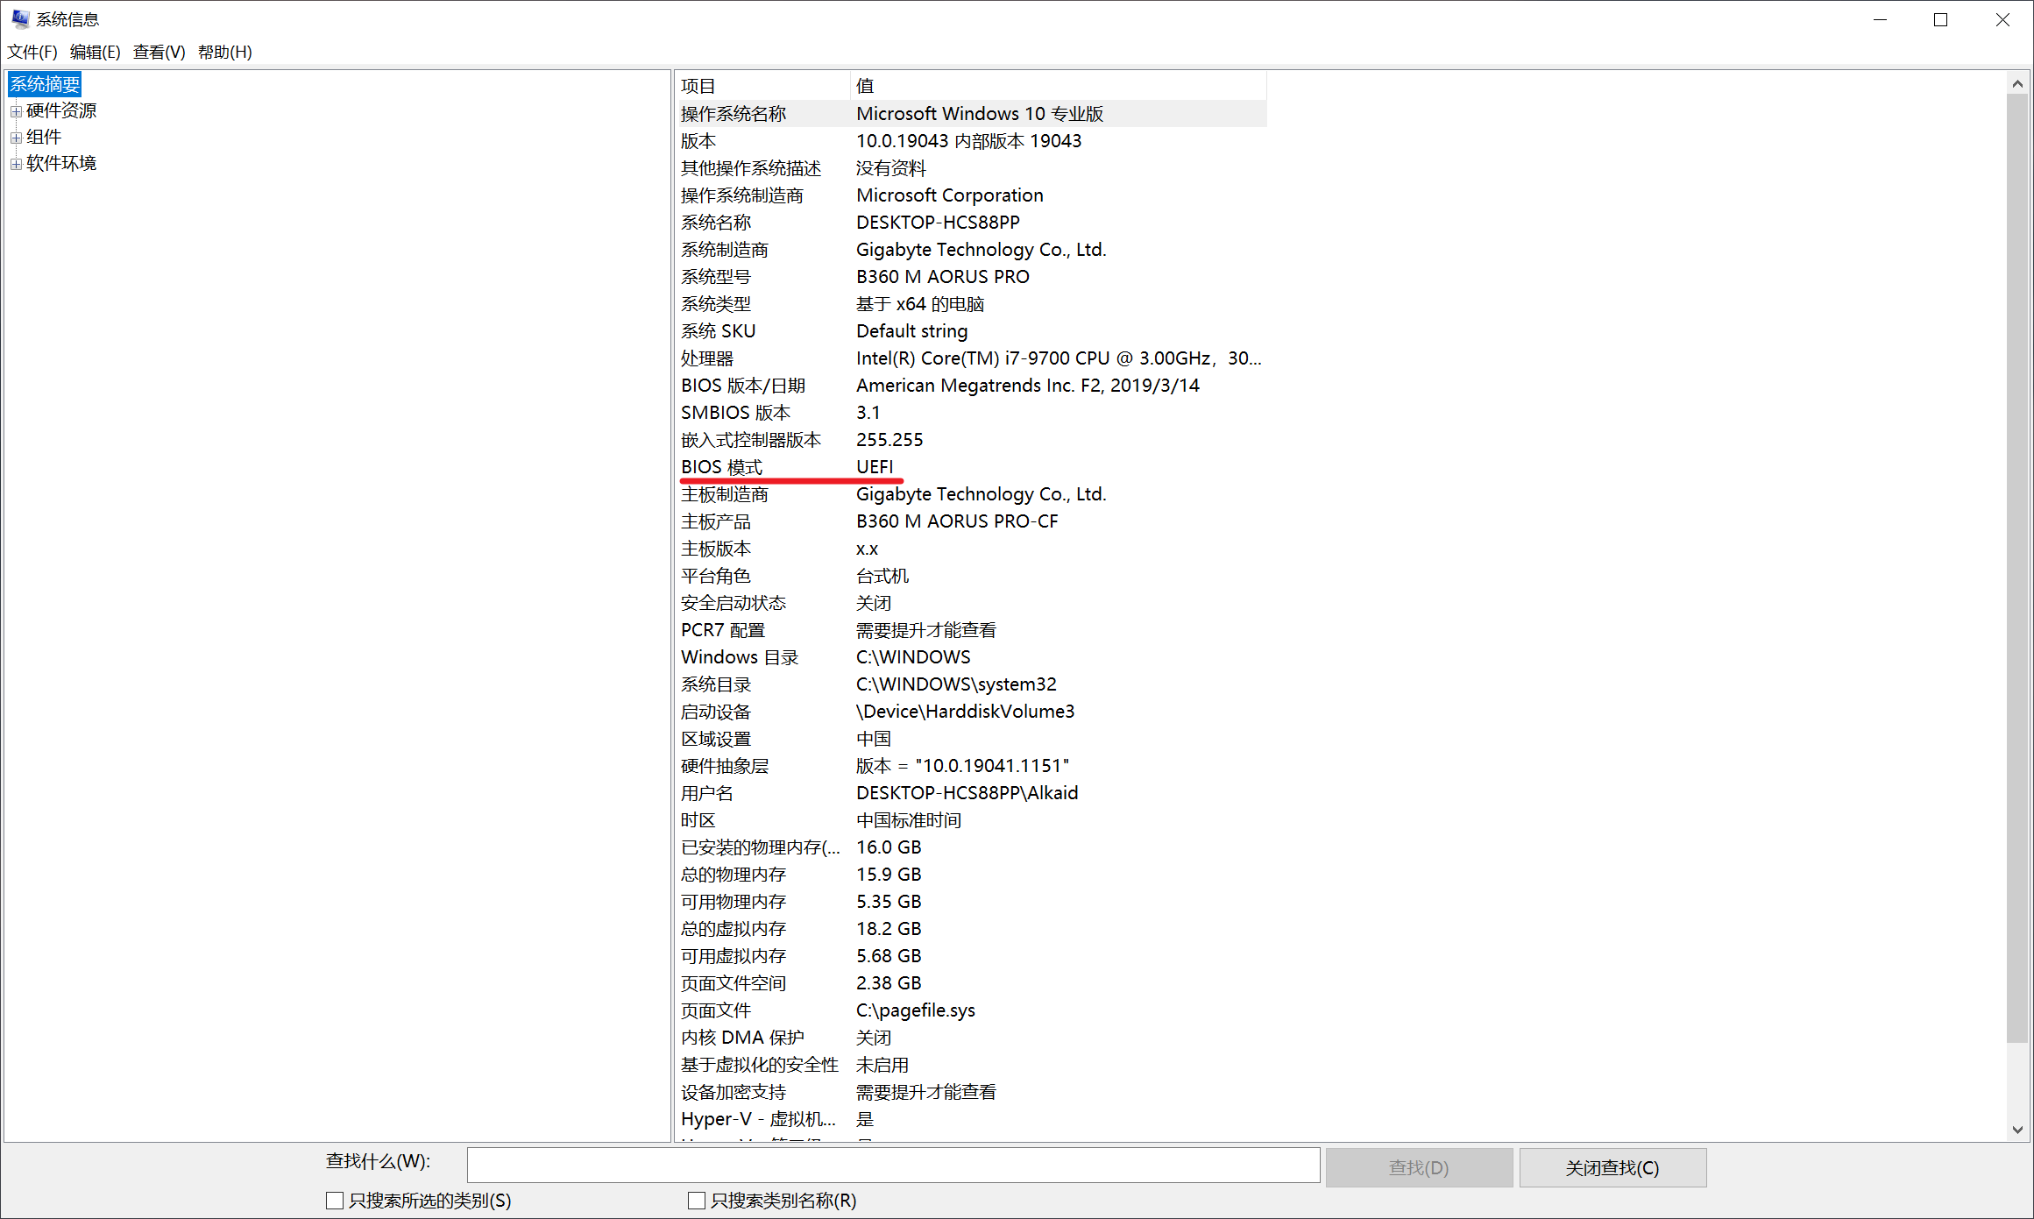This screenshot has width=2034, height=1219.
Task: Click the 关闭查找 button
Action: pos(1612,1167)
